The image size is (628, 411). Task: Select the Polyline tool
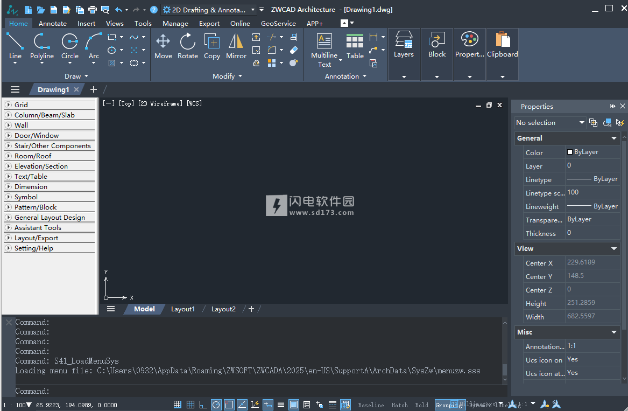coord(41,46)
